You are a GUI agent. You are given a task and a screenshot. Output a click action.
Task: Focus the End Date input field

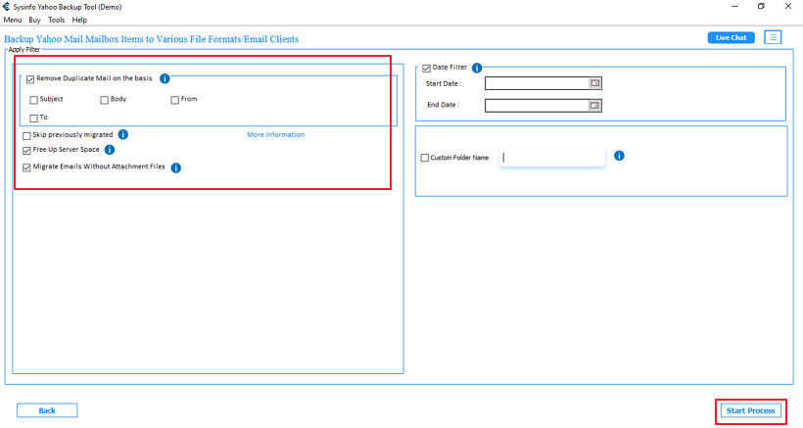tap(537, 106)
